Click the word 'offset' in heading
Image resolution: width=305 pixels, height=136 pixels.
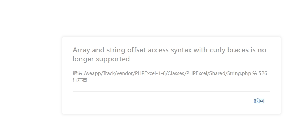137,50
